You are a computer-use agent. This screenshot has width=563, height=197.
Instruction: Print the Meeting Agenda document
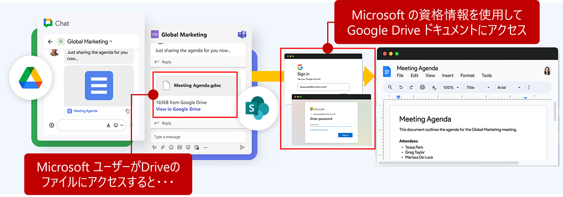(x=422, y=87)
